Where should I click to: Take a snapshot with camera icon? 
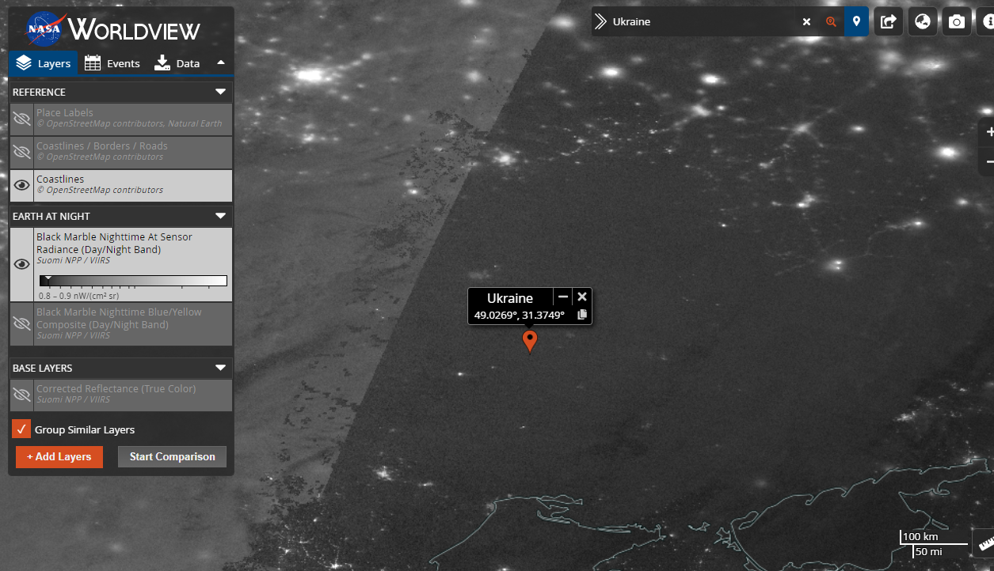[x=957, y=21]
